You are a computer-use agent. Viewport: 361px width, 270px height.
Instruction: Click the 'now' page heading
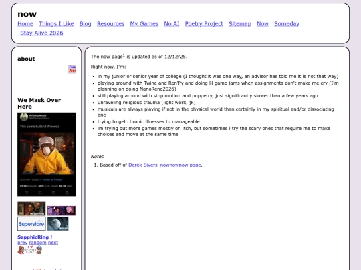27,14
